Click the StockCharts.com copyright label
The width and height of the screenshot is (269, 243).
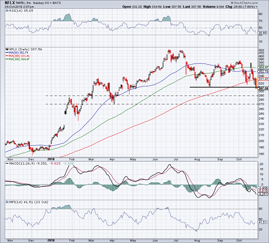[x=244, y=3]
